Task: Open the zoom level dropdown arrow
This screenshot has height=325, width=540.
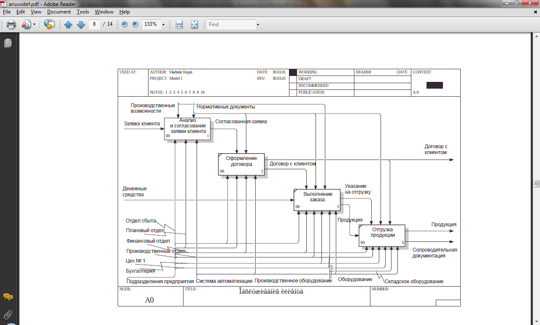Action: click(x=163, y=24)
